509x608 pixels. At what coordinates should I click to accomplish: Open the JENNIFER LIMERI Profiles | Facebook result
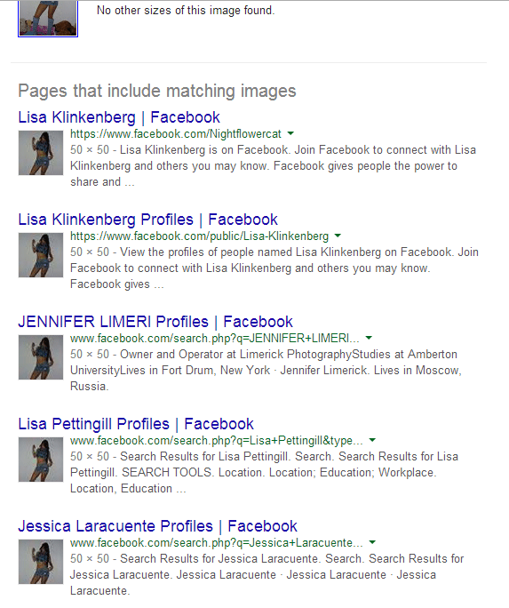pyautogui.click(x=155, y=322)
